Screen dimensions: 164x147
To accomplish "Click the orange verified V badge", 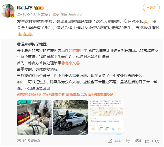I will tap(13, 16).
